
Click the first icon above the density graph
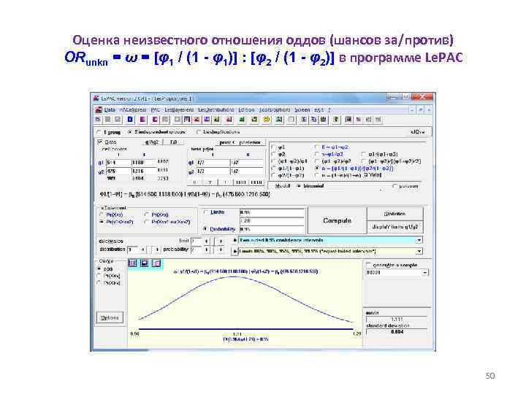click(x=133, y=263)
